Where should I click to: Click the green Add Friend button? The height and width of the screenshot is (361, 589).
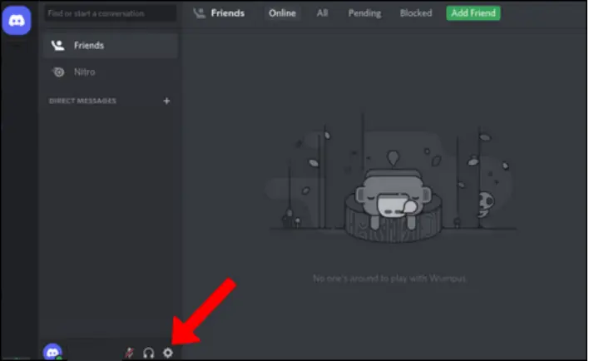(x=473, y=13)
